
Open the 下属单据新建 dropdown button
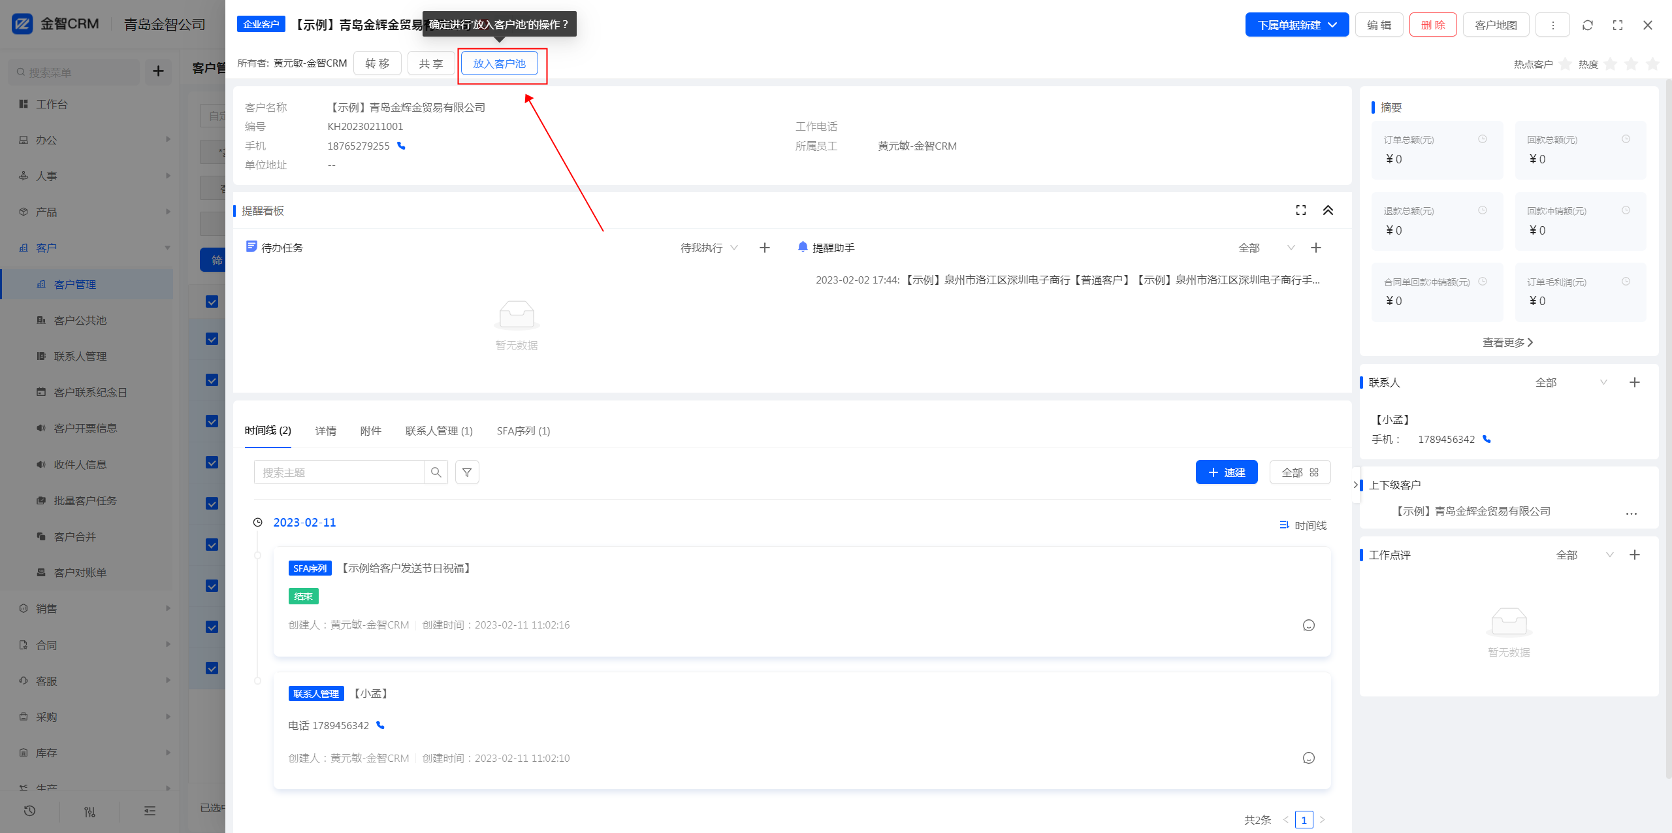(1296, 25)
